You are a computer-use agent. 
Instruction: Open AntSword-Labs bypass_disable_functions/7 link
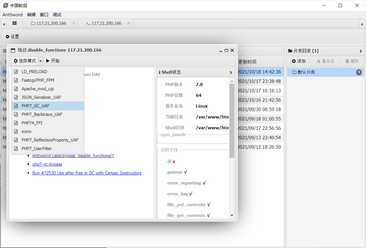(x=73, y=156)
